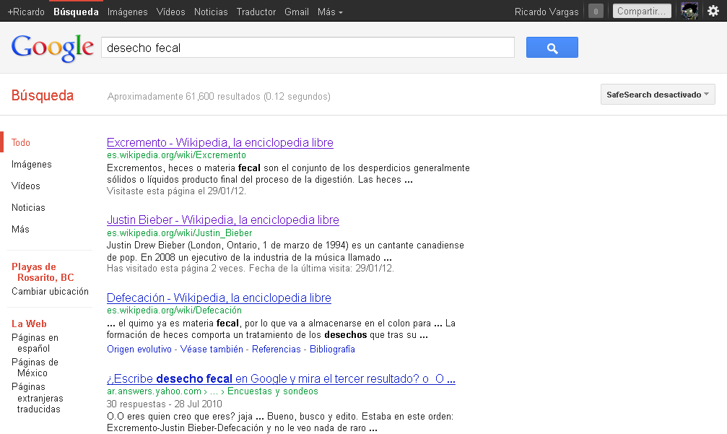The image size is (727, 434).
Task: Expand Más in the left sidebar
Action: point(20,229)
